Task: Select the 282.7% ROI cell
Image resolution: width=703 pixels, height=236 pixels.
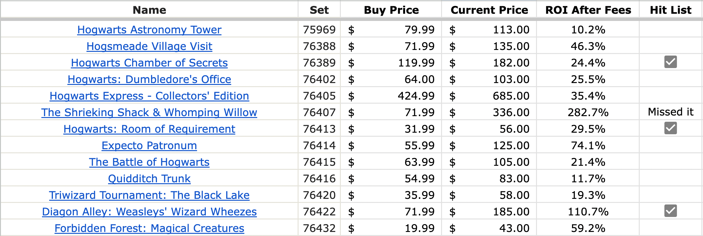Action: [x=588, y=112]
